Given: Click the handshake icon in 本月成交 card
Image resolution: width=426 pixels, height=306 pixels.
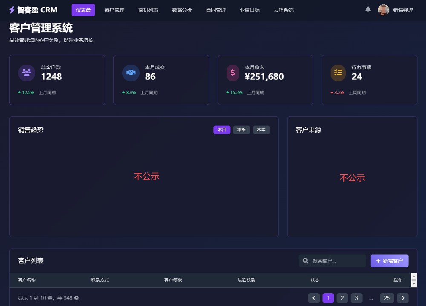Looking at the screenshot, I should point(131,73).
